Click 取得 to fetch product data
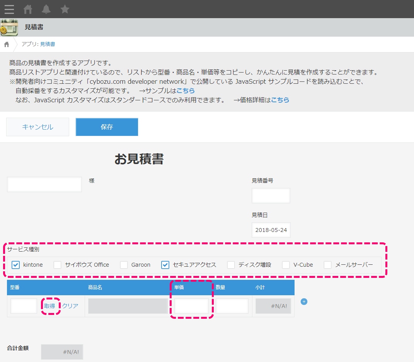The width and height of the screenshot is (414, 362). (50, 305)
